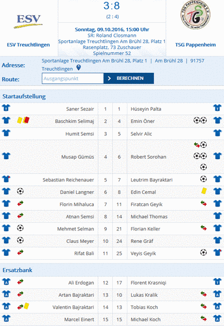The height and width of the screenshot is (326, 224).
Task: Click the BERECHNEN route button
Action: pos(129,78)
